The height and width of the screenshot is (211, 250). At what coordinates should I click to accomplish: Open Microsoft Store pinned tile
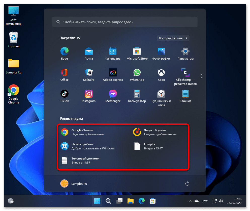click(x=137, y=54)
